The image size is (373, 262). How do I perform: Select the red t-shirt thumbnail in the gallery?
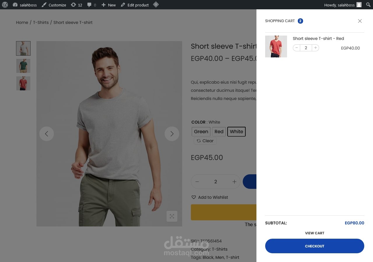click(x=23, y=83)
